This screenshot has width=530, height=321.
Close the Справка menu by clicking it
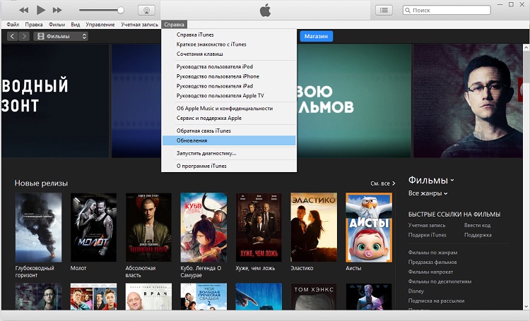(x=174, y=25)
